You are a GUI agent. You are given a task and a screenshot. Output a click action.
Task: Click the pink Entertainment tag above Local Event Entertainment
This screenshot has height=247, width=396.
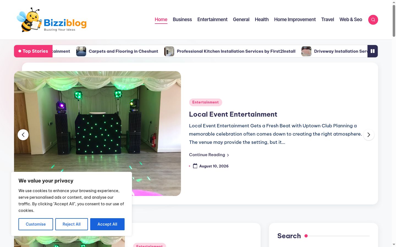(205, 102)
